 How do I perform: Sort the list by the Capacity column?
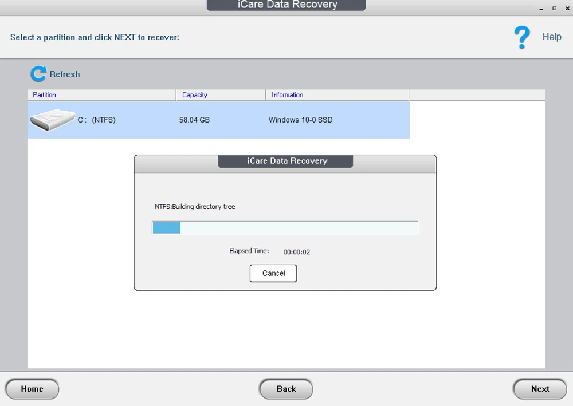click(195, 94)
